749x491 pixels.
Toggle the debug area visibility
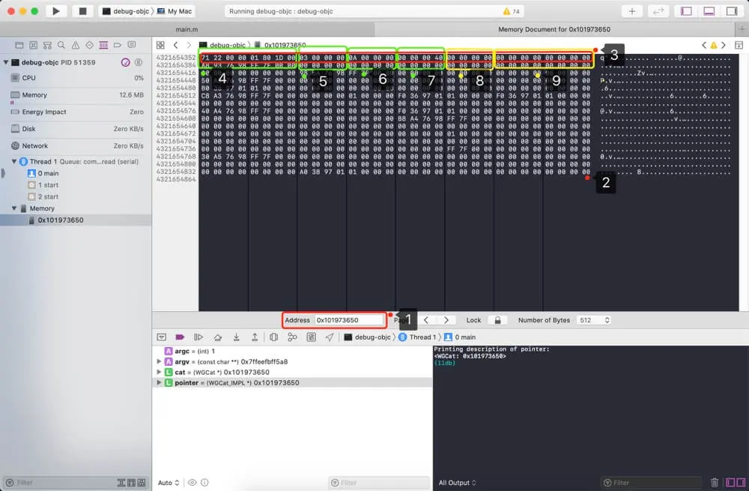709,11
